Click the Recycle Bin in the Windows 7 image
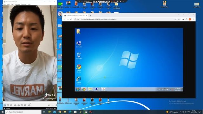 [x=79, y=56]
